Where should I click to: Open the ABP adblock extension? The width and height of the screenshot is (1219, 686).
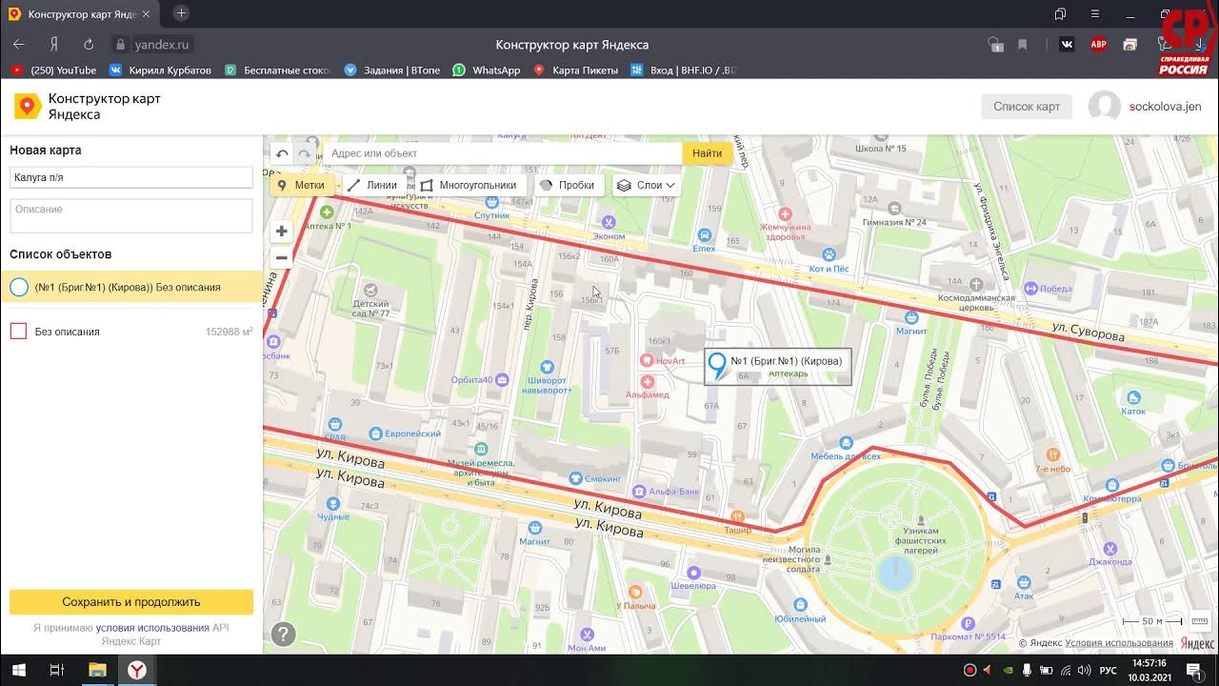[1098, 44]
